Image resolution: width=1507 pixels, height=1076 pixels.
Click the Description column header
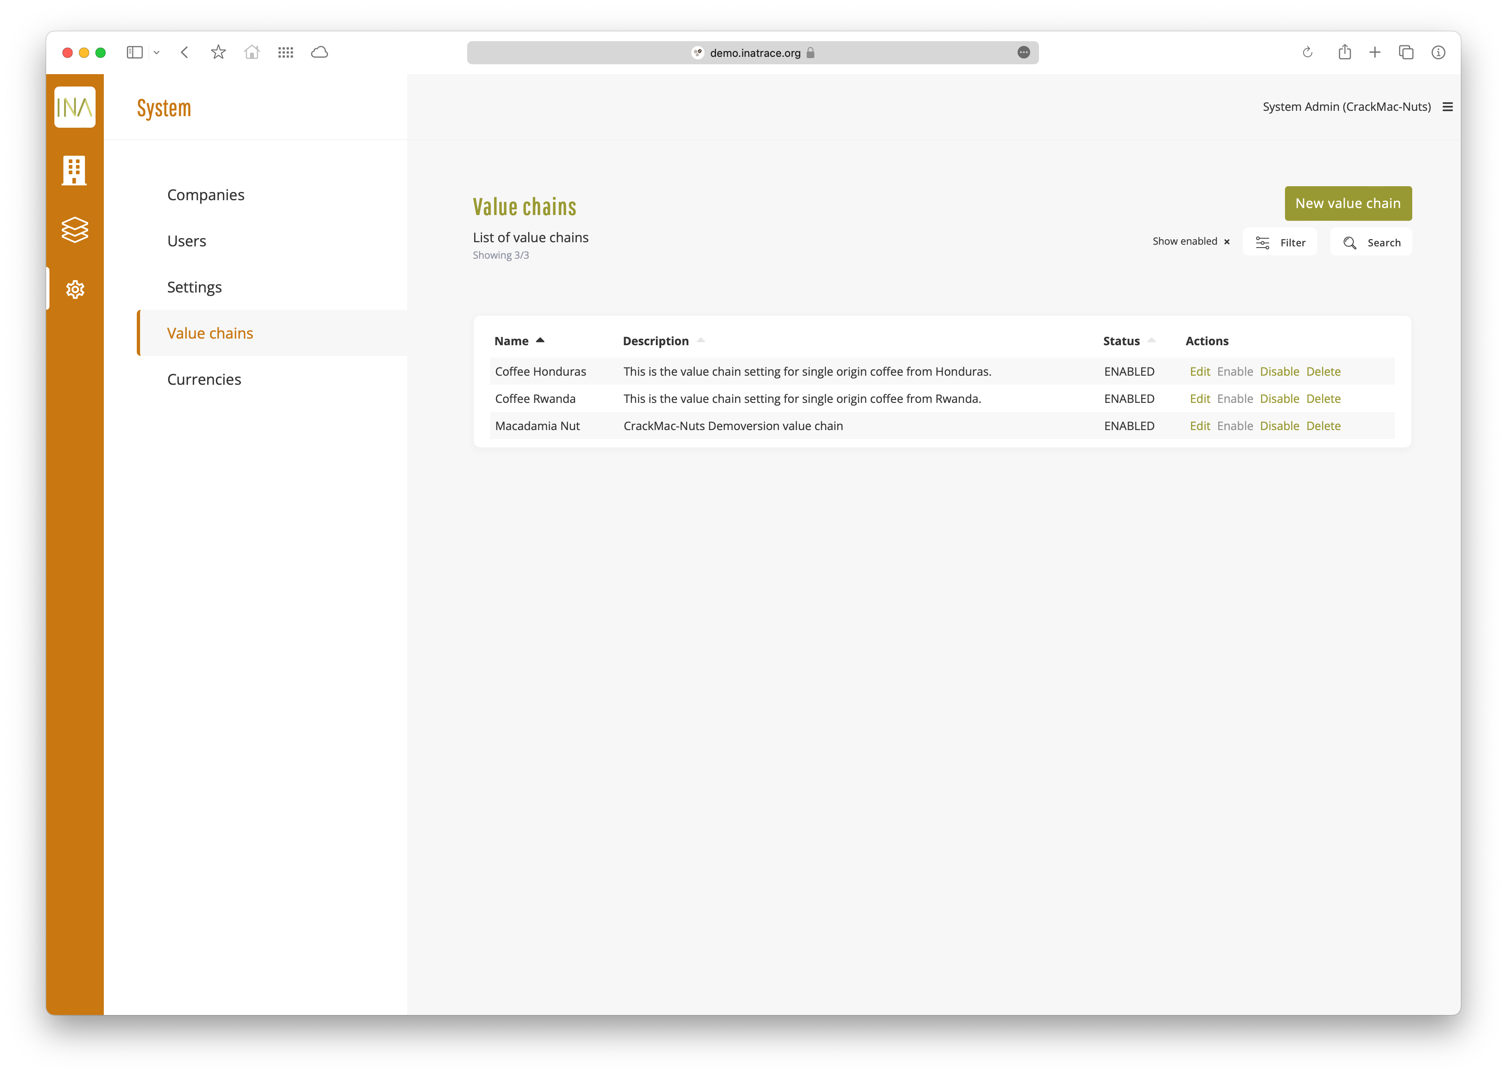(656, 341)
